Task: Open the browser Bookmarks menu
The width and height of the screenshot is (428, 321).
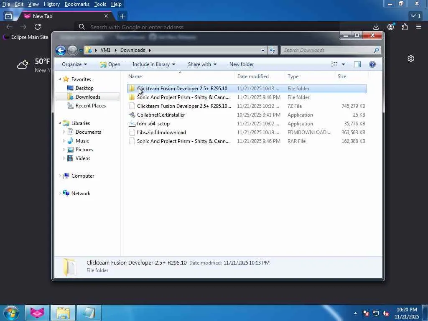Action: pyautogui.click(x=77, y=4)
